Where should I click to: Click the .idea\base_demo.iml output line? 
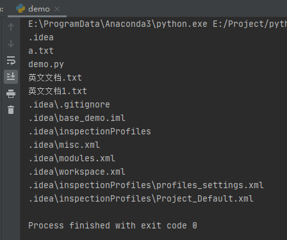point(77,118)
